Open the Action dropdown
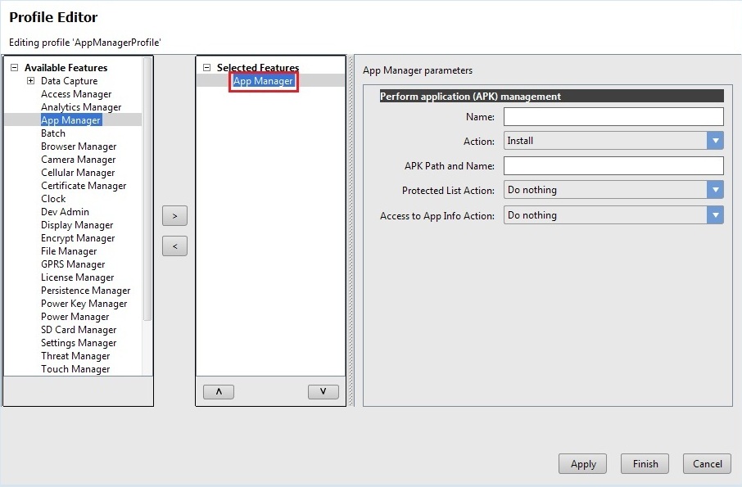The image size is (742, 487). pos(716,141)
